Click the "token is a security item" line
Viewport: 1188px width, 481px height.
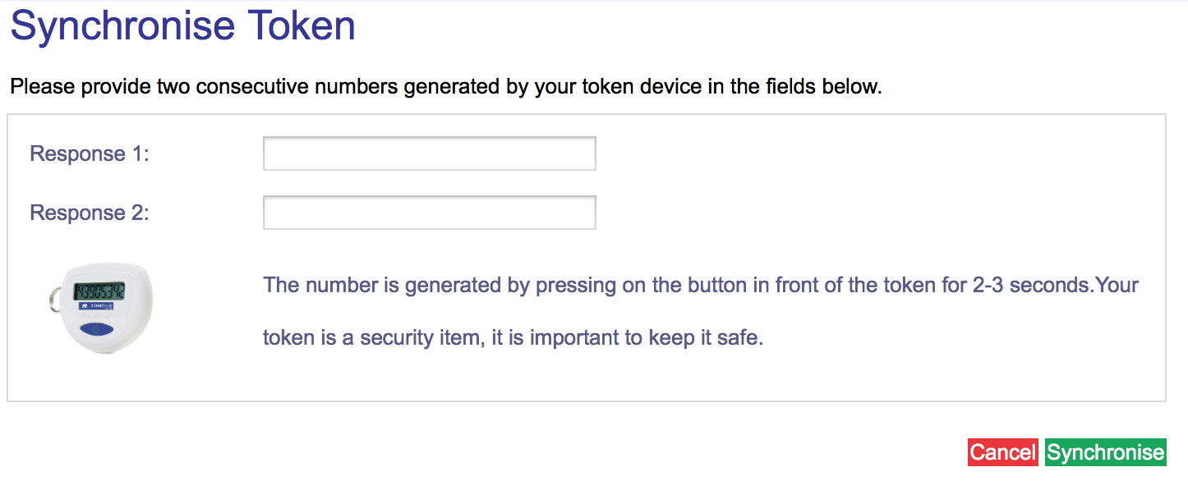513,337
